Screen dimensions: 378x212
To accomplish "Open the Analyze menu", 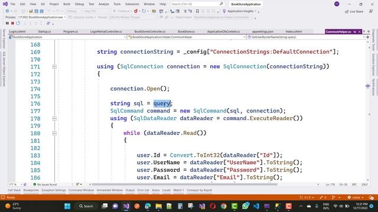I will [x=104, y=4].
